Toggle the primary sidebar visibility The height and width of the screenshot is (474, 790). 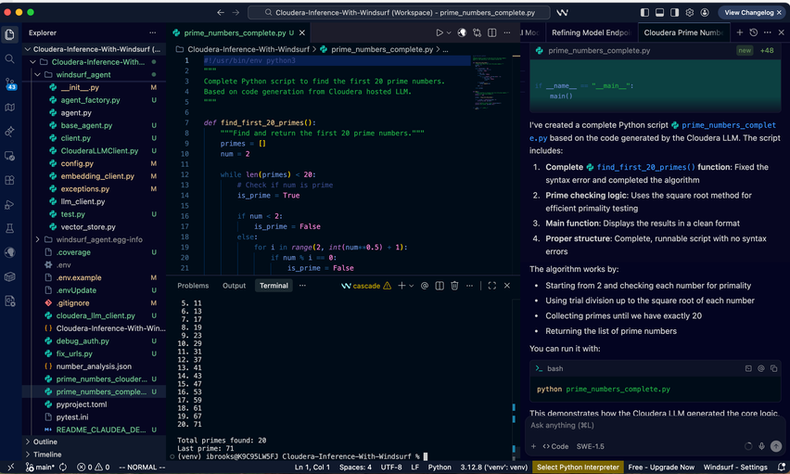(x=644, y=13)
